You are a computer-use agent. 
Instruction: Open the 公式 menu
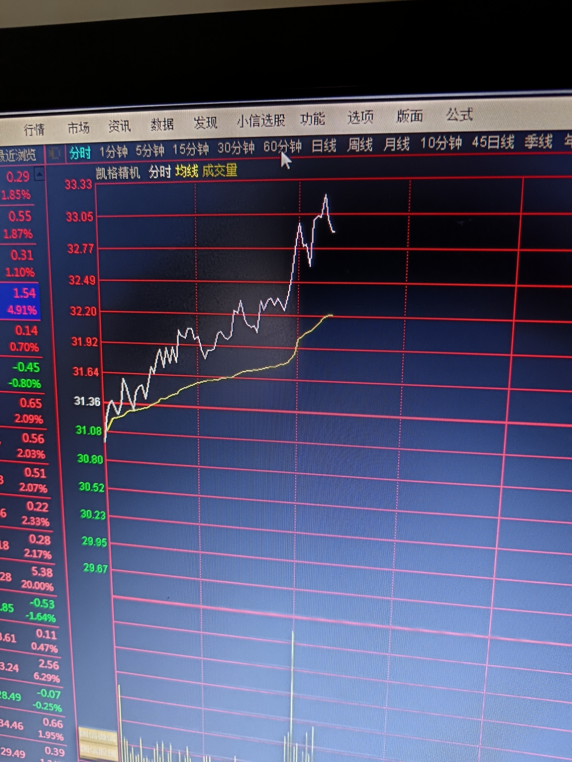pyautogui.click(x=459, y=114)
